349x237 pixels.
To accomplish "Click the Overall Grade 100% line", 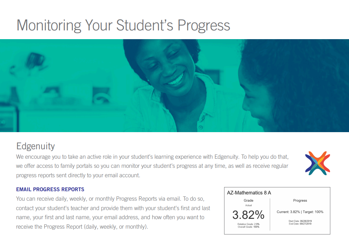I will 248,227.
